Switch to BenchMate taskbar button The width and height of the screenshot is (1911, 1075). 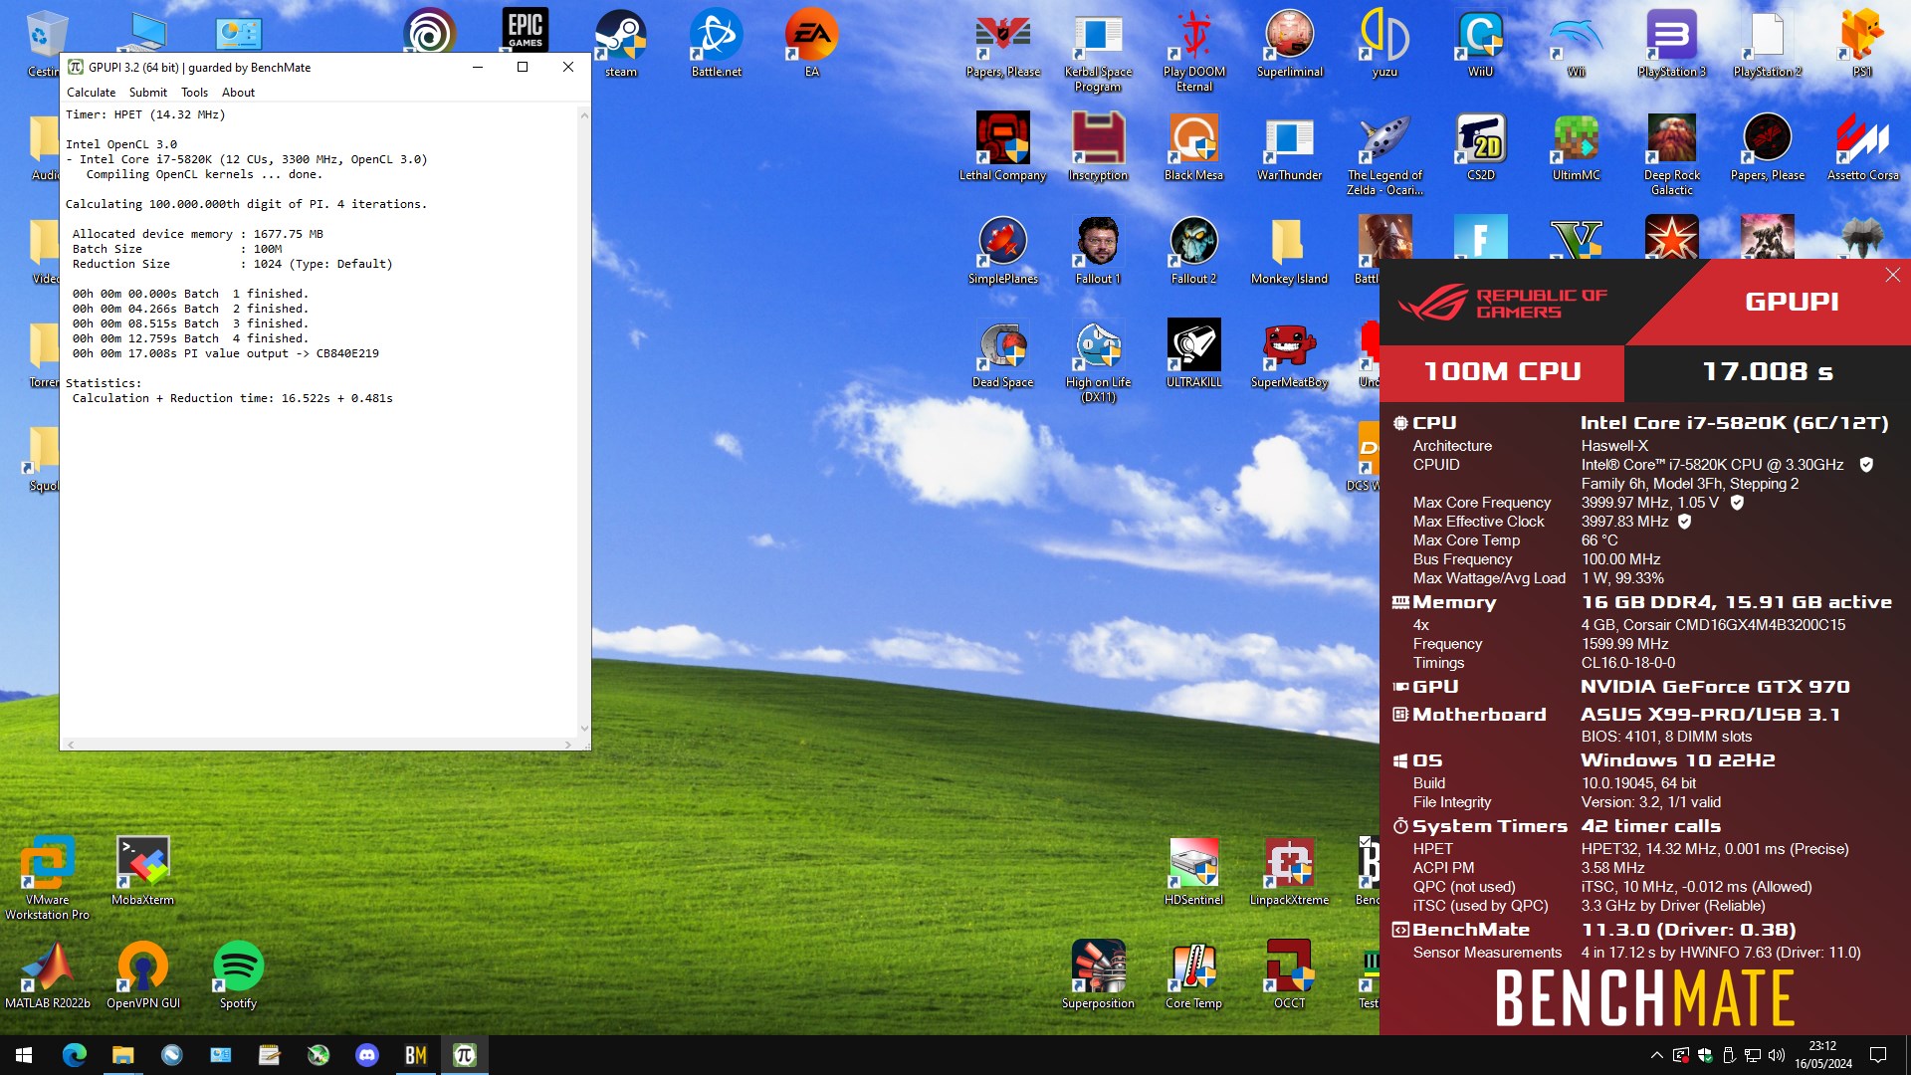416,1055
